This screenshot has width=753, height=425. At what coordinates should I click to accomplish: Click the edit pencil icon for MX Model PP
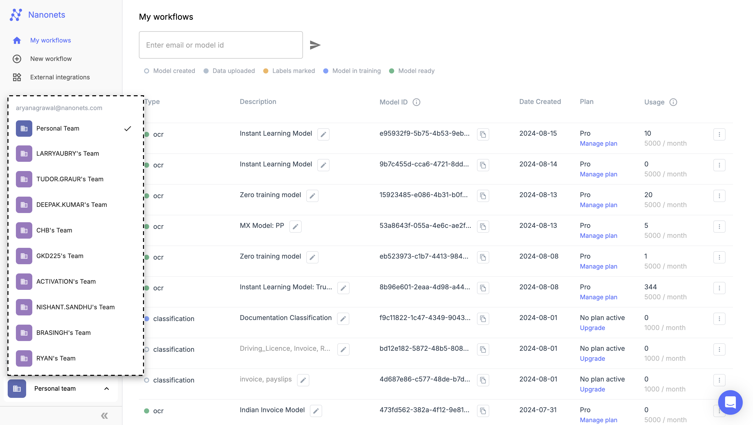point(295,226)
